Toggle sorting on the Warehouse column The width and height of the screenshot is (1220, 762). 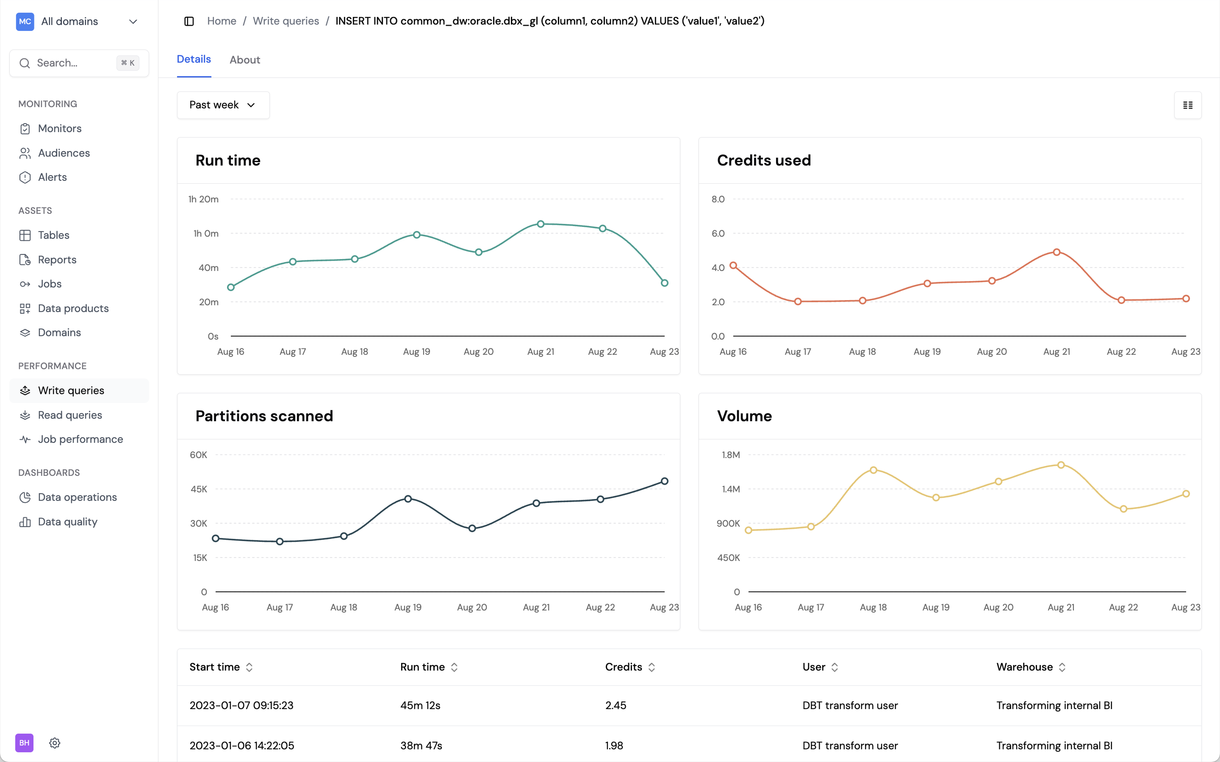point(1063,667)
